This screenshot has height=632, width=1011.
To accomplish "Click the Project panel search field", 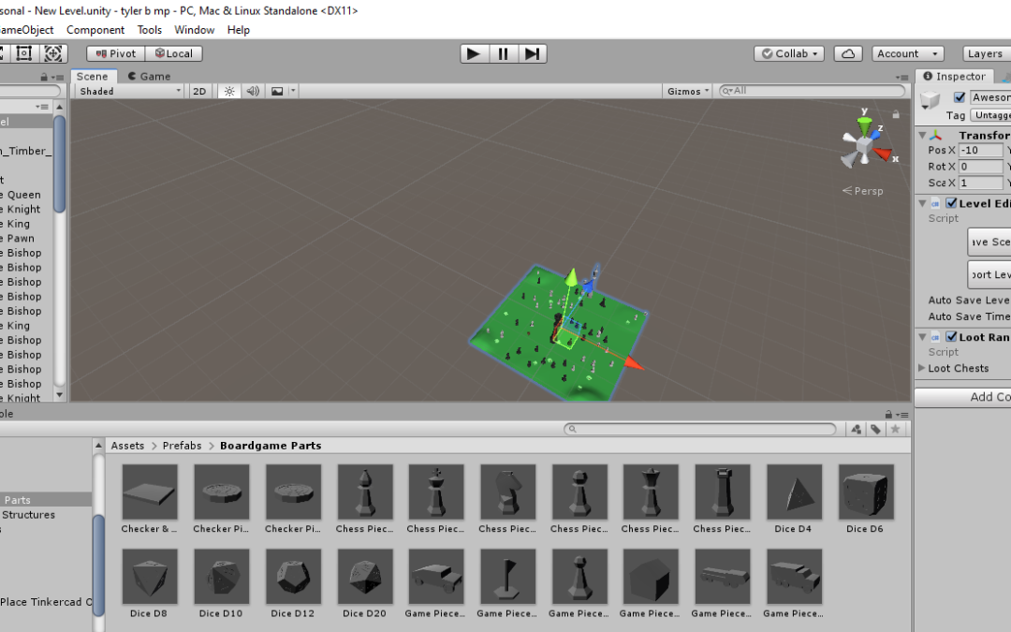I will (x=699, y=429).
